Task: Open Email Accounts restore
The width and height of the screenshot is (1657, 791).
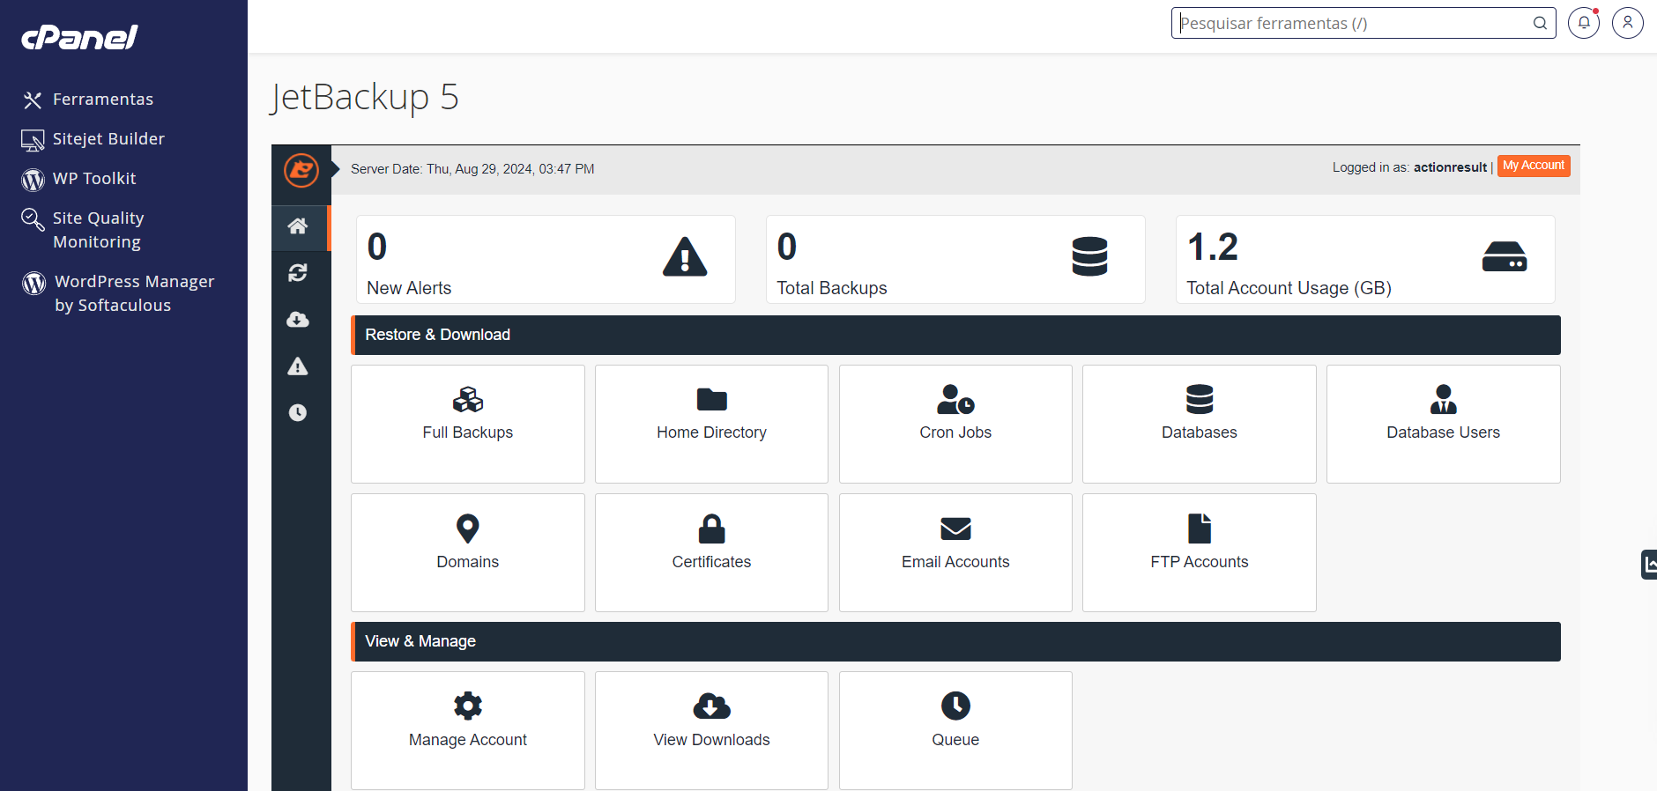Action: click(955, 553)
